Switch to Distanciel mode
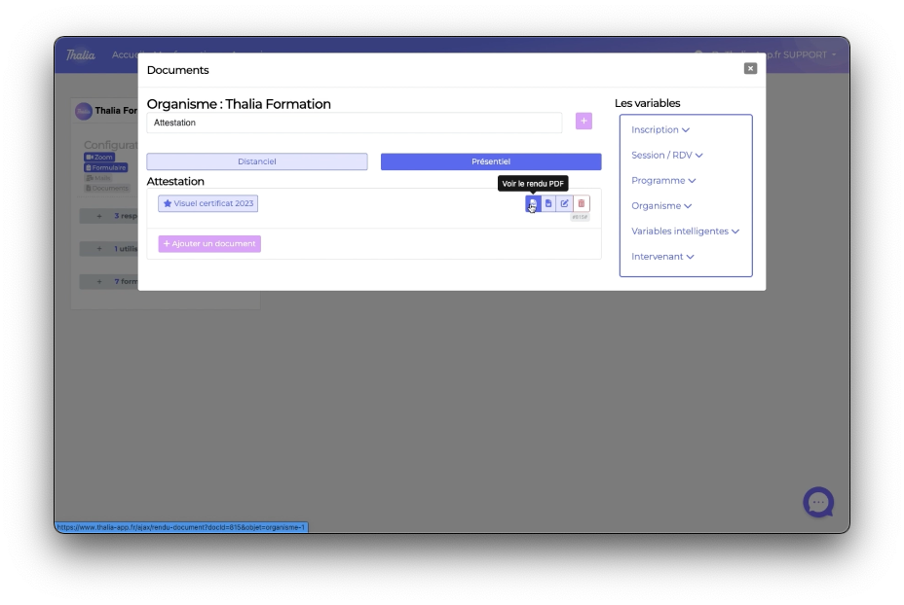 (x=257, y=161)
